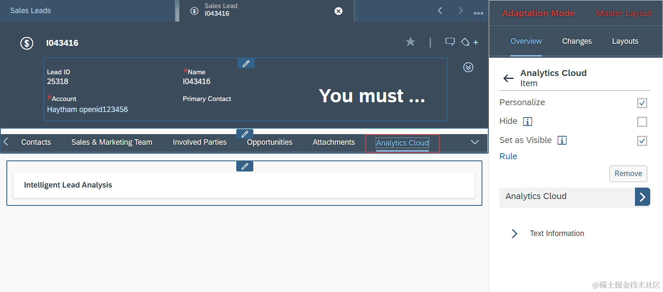
Task: Select the Contacts tab
Action: pos(36,142)
